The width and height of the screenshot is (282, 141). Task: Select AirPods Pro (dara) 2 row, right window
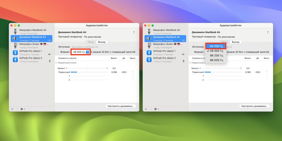(165, 59)
